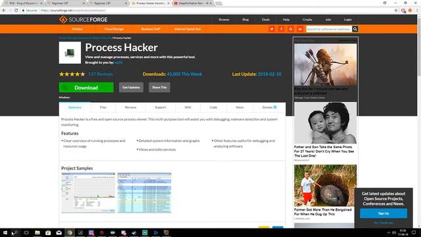Open the Father and Son photo ad
The height and width of the screenshot is (237, 421).
(x=326, y=123)
